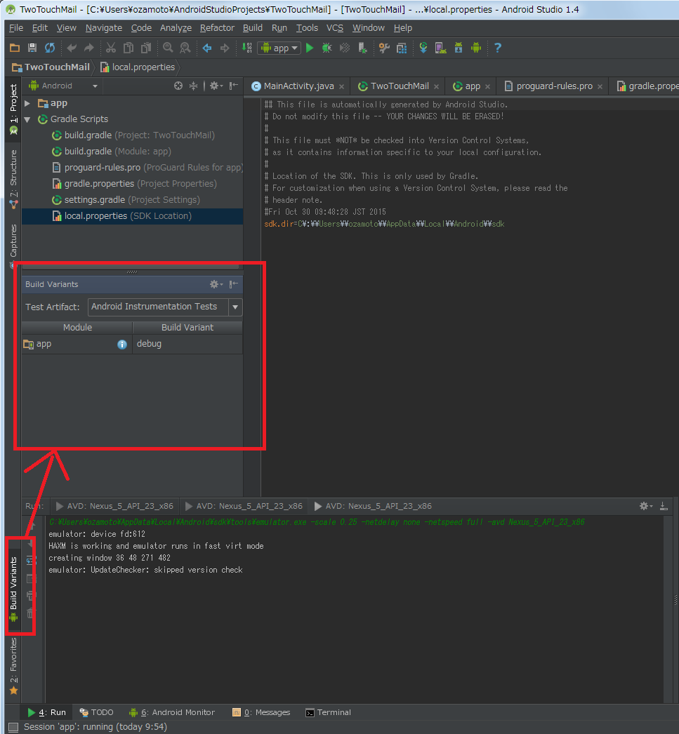The image size is (679, 734).
Task: Open the SDK Manager icon
Action: click(459, 48)
